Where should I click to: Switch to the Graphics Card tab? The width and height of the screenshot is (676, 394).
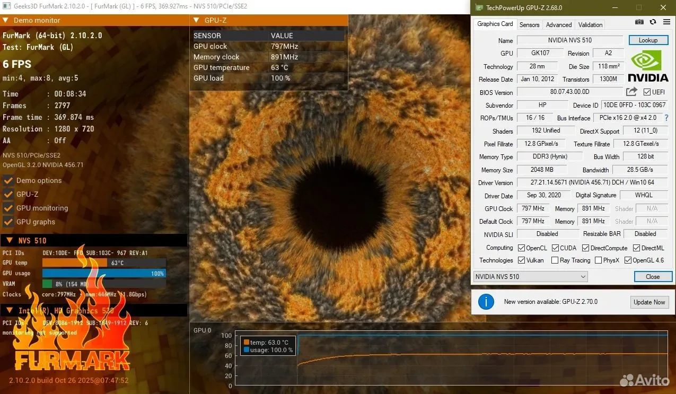point(495,24)
